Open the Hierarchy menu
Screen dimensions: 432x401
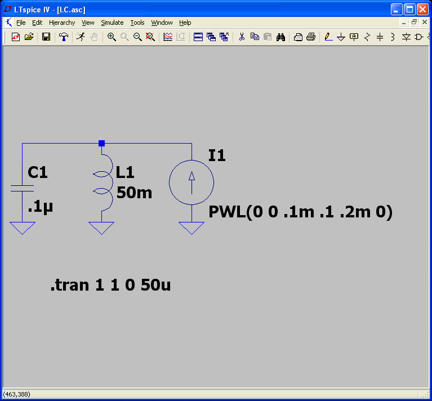click(x=62, y=23)
